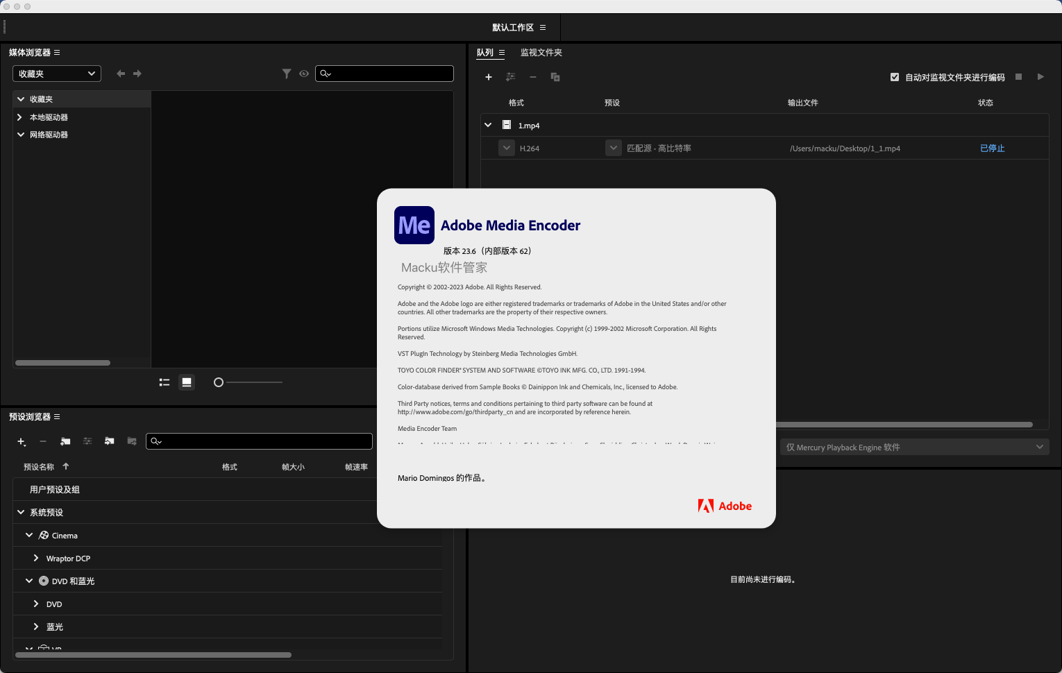Toggle the eye visibility icon in media browser
The width and height of the screenshot is (1062, 673).
pos(304,74)
